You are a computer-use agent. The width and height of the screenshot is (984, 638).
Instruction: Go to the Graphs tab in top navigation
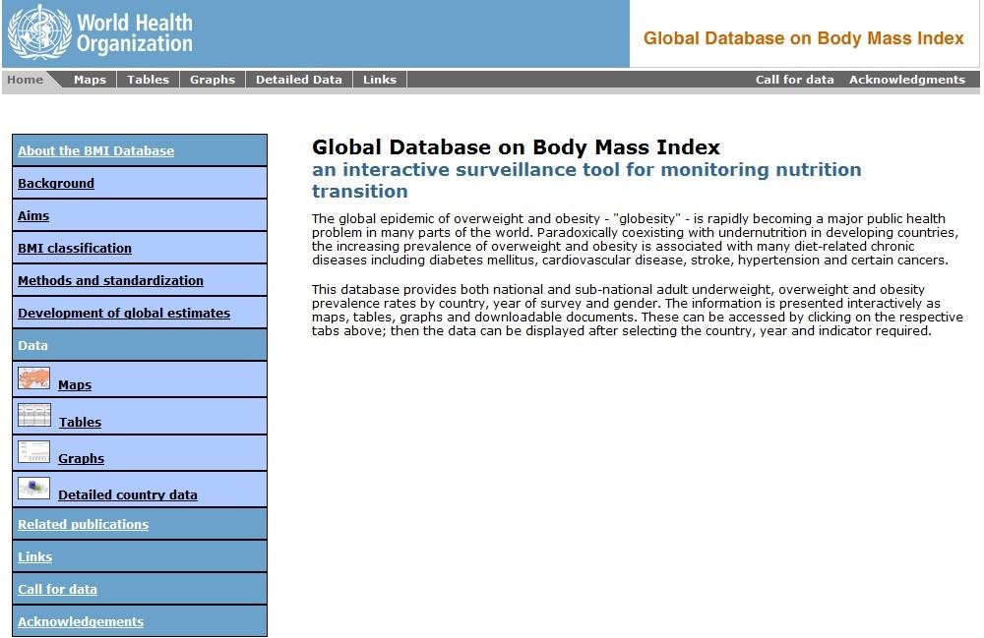pyautogui.click(x=213, y=80)
